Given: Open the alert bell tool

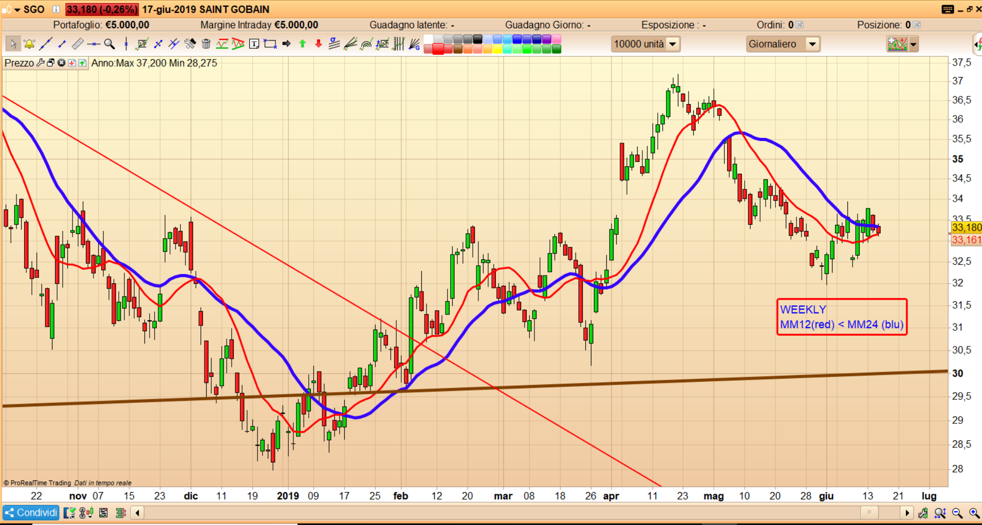Looking at the screenshot, I should (29, 44).
